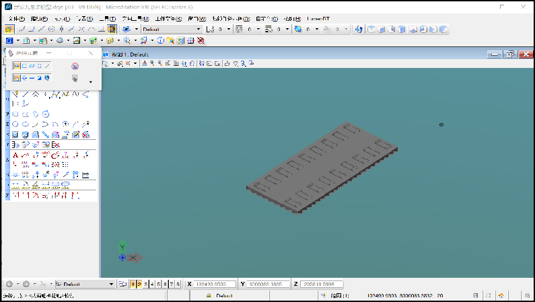The image size is (535, 302).
Task: Click the next view group forward arrow
Action: point(26,284)
